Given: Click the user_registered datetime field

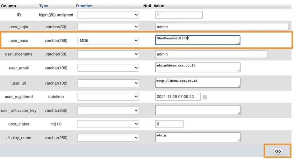Looking at the screenshot, I should coord(178,97).
